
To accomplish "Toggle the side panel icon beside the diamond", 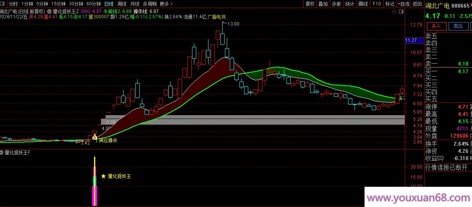I will tap(401, 12).
